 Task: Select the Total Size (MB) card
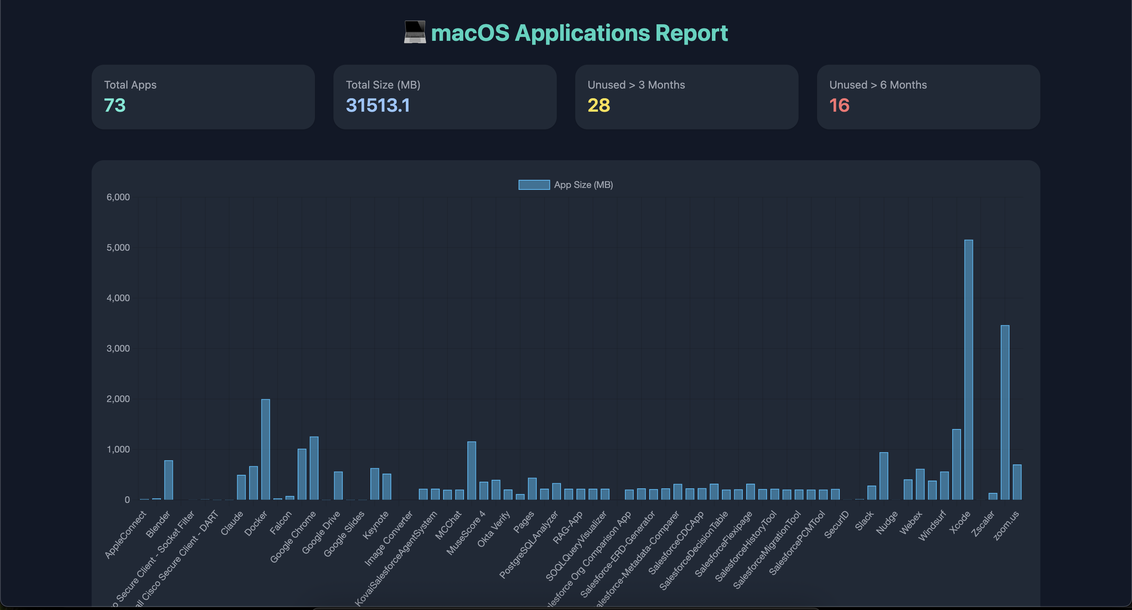pyautogui.click(x=445, y=97)
